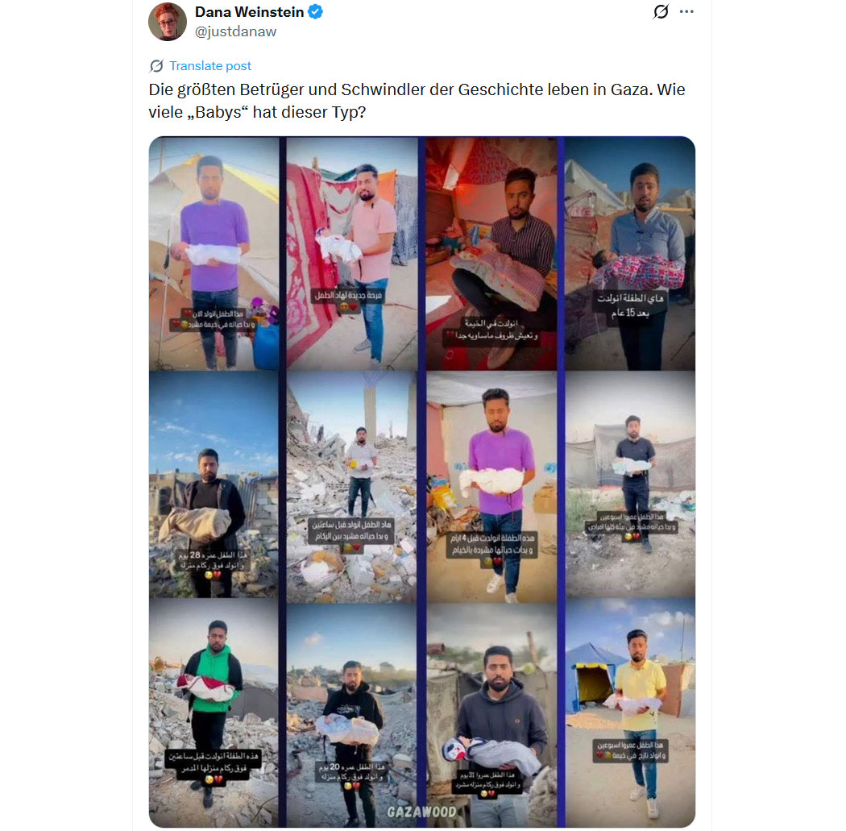846x831 pixels.
Task: Open the man in yellow polo panel
Action: click(629, 713)
